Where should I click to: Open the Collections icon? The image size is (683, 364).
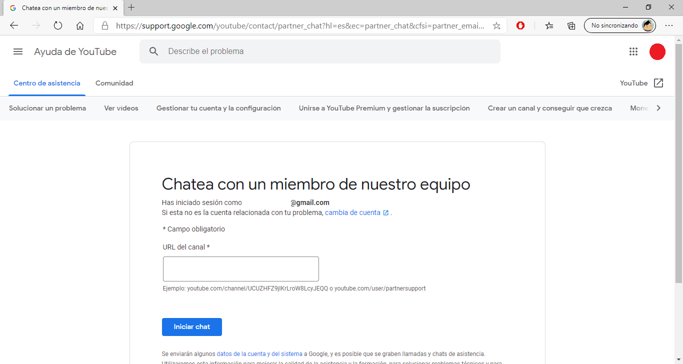coord(571,25)
